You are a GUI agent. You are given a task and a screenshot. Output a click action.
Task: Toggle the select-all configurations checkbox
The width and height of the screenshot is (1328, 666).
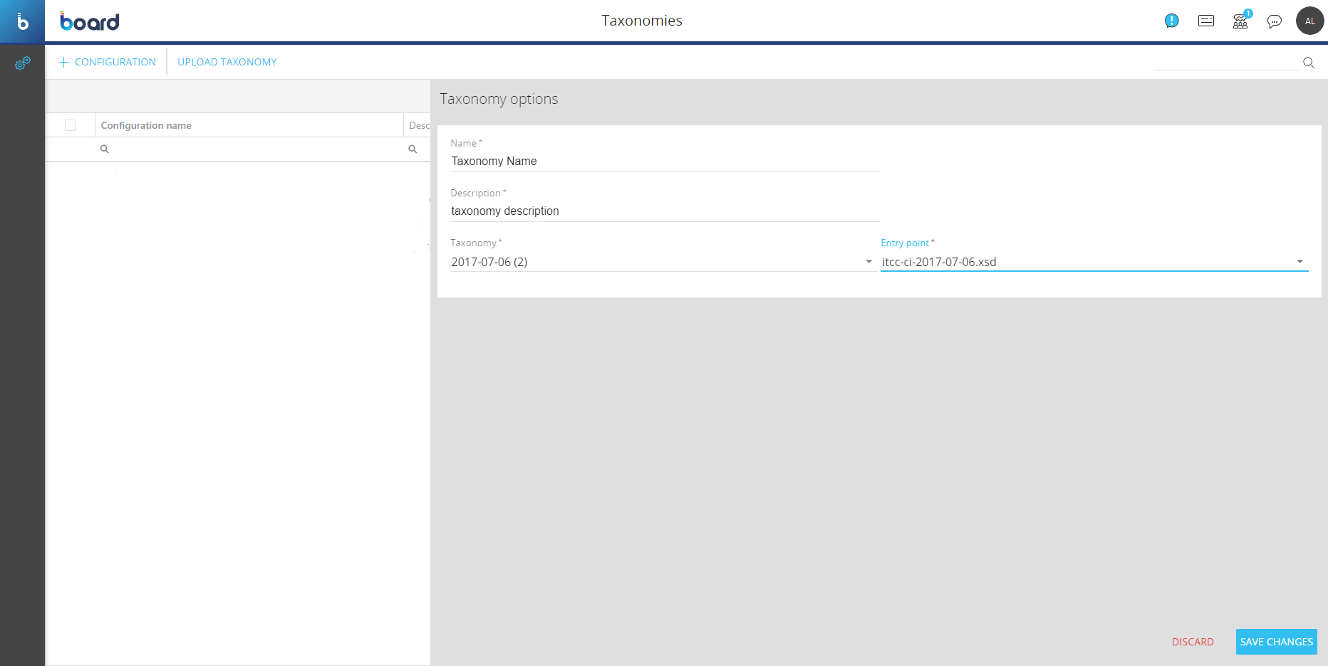71,125
